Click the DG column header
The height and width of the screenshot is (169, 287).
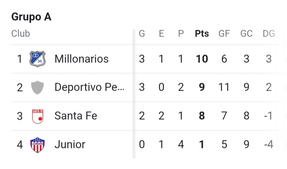[x=269, y=34]
